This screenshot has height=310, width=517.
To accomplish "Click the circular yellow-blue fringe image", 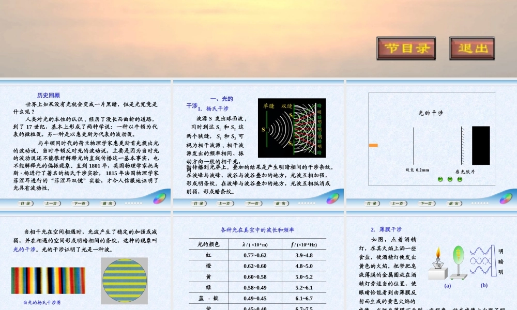I will (x=124, y=281).
